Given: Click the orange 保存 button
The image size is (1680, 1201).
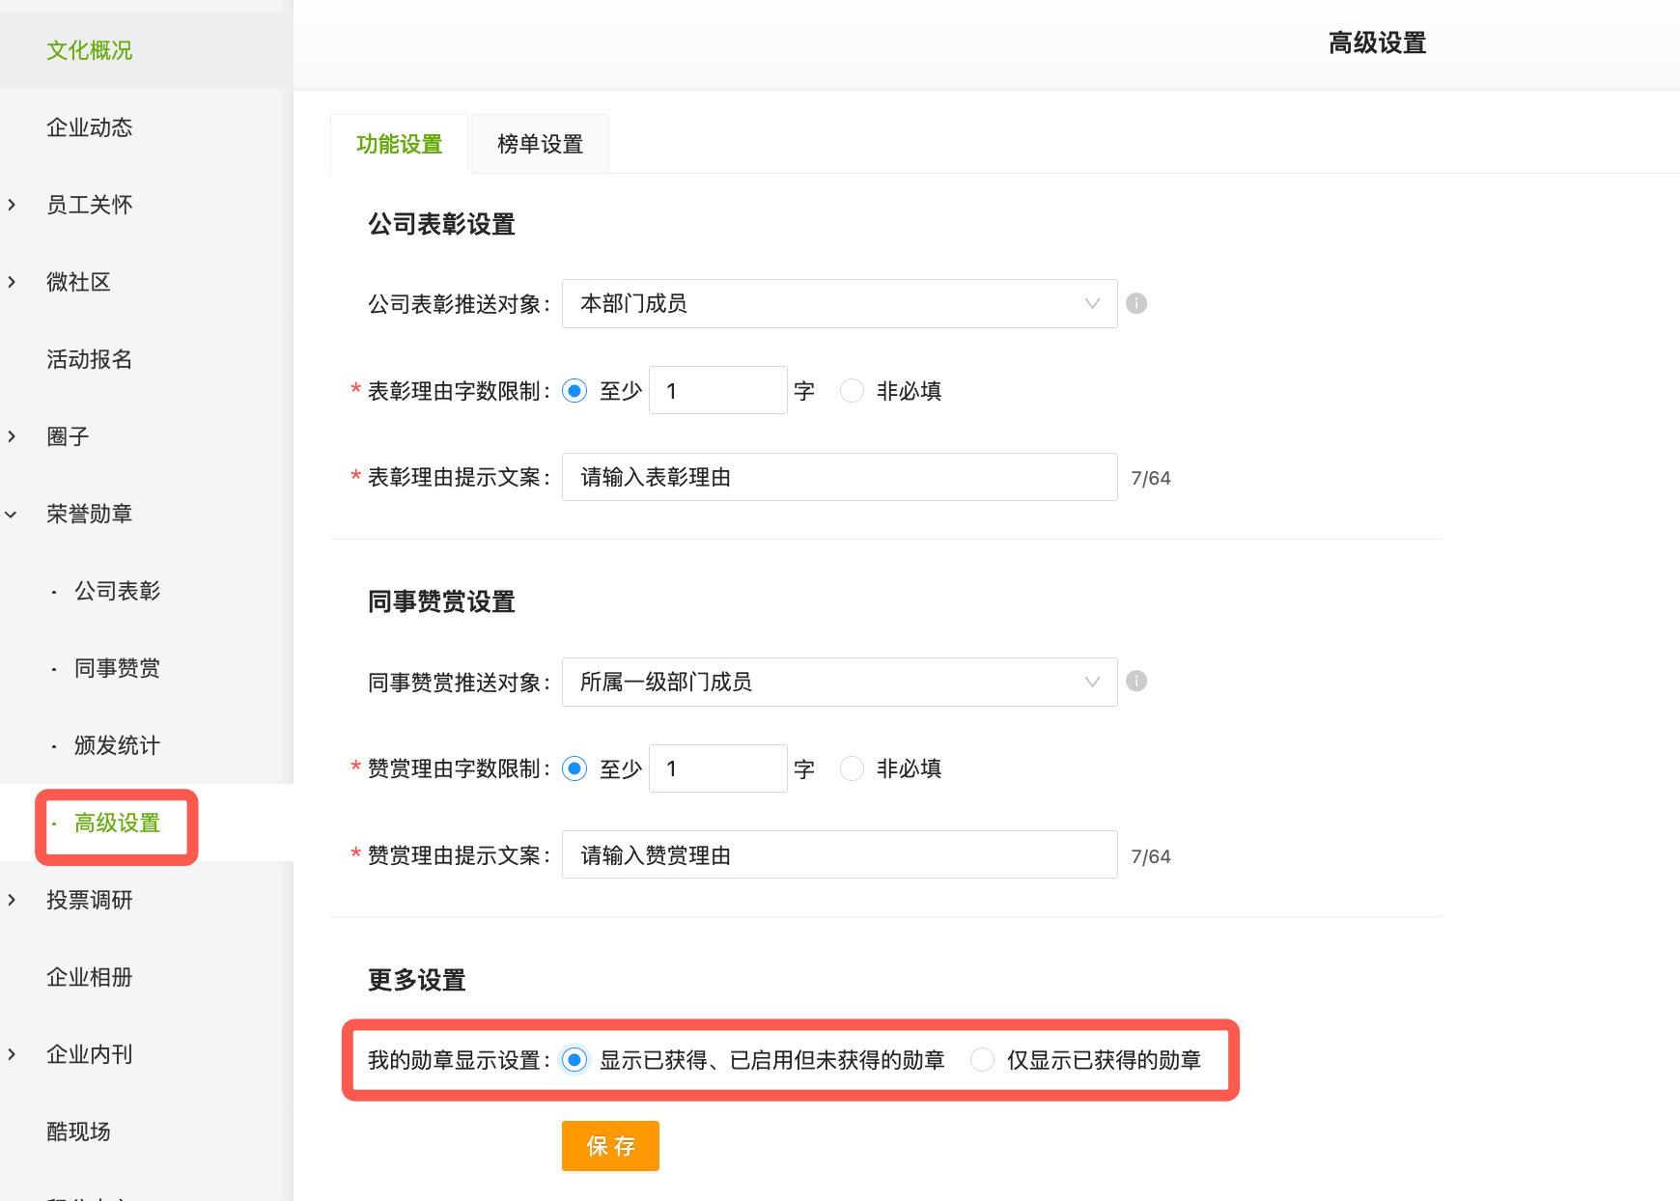Looking at the screenshot, I should tap(610, 1146).
